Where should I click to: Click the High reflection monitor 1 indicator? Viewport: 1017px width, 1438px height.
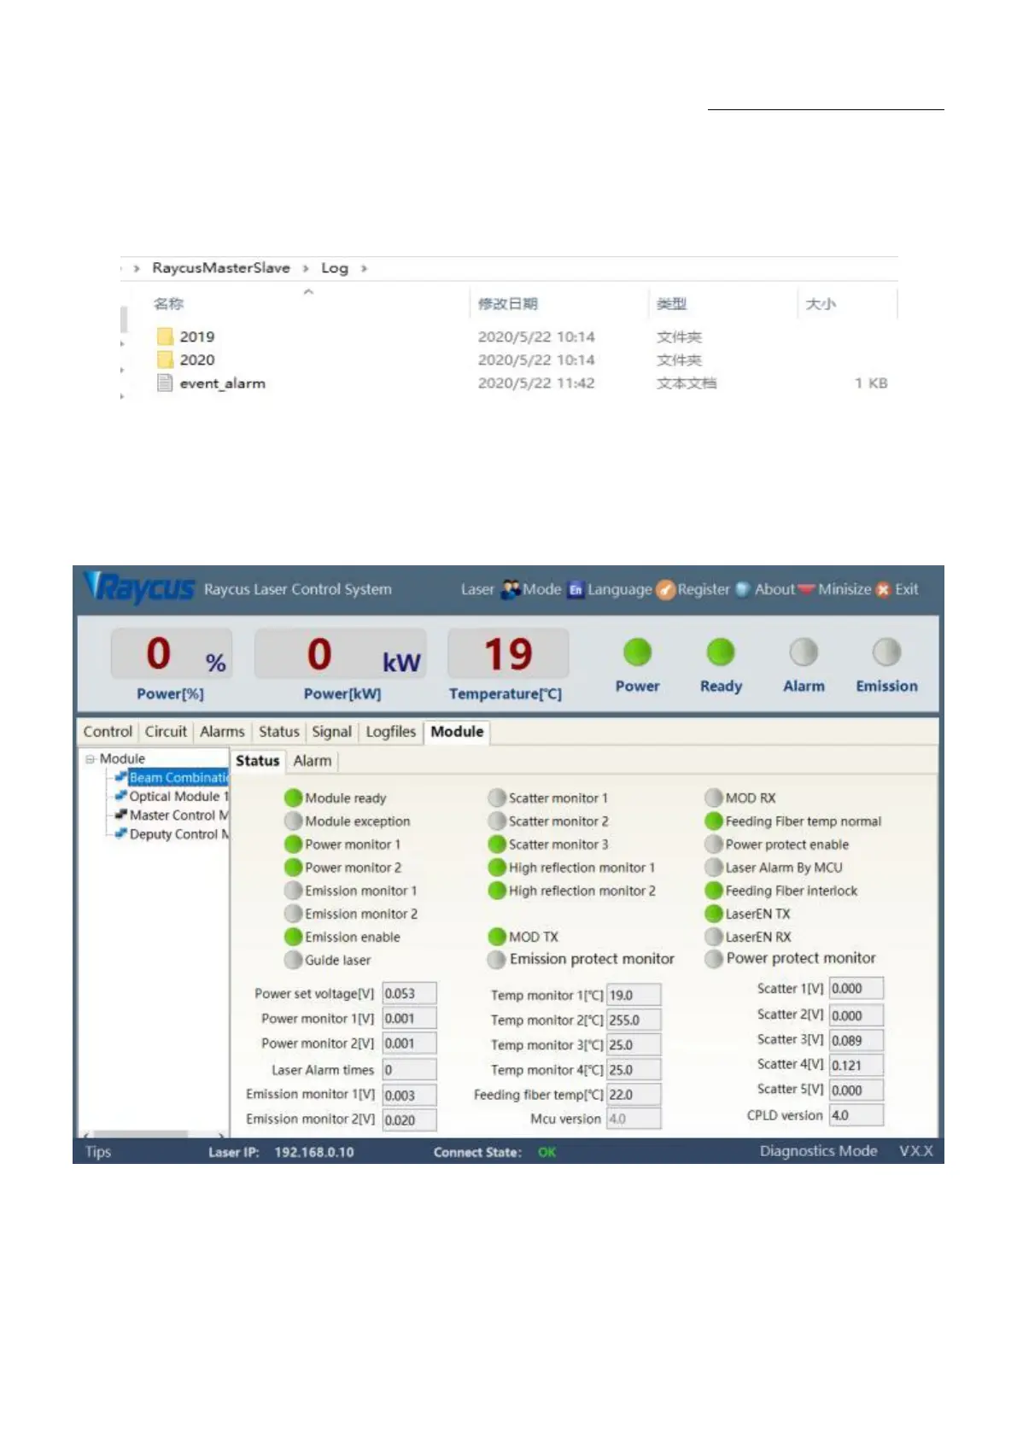click(x=497, y=867)
